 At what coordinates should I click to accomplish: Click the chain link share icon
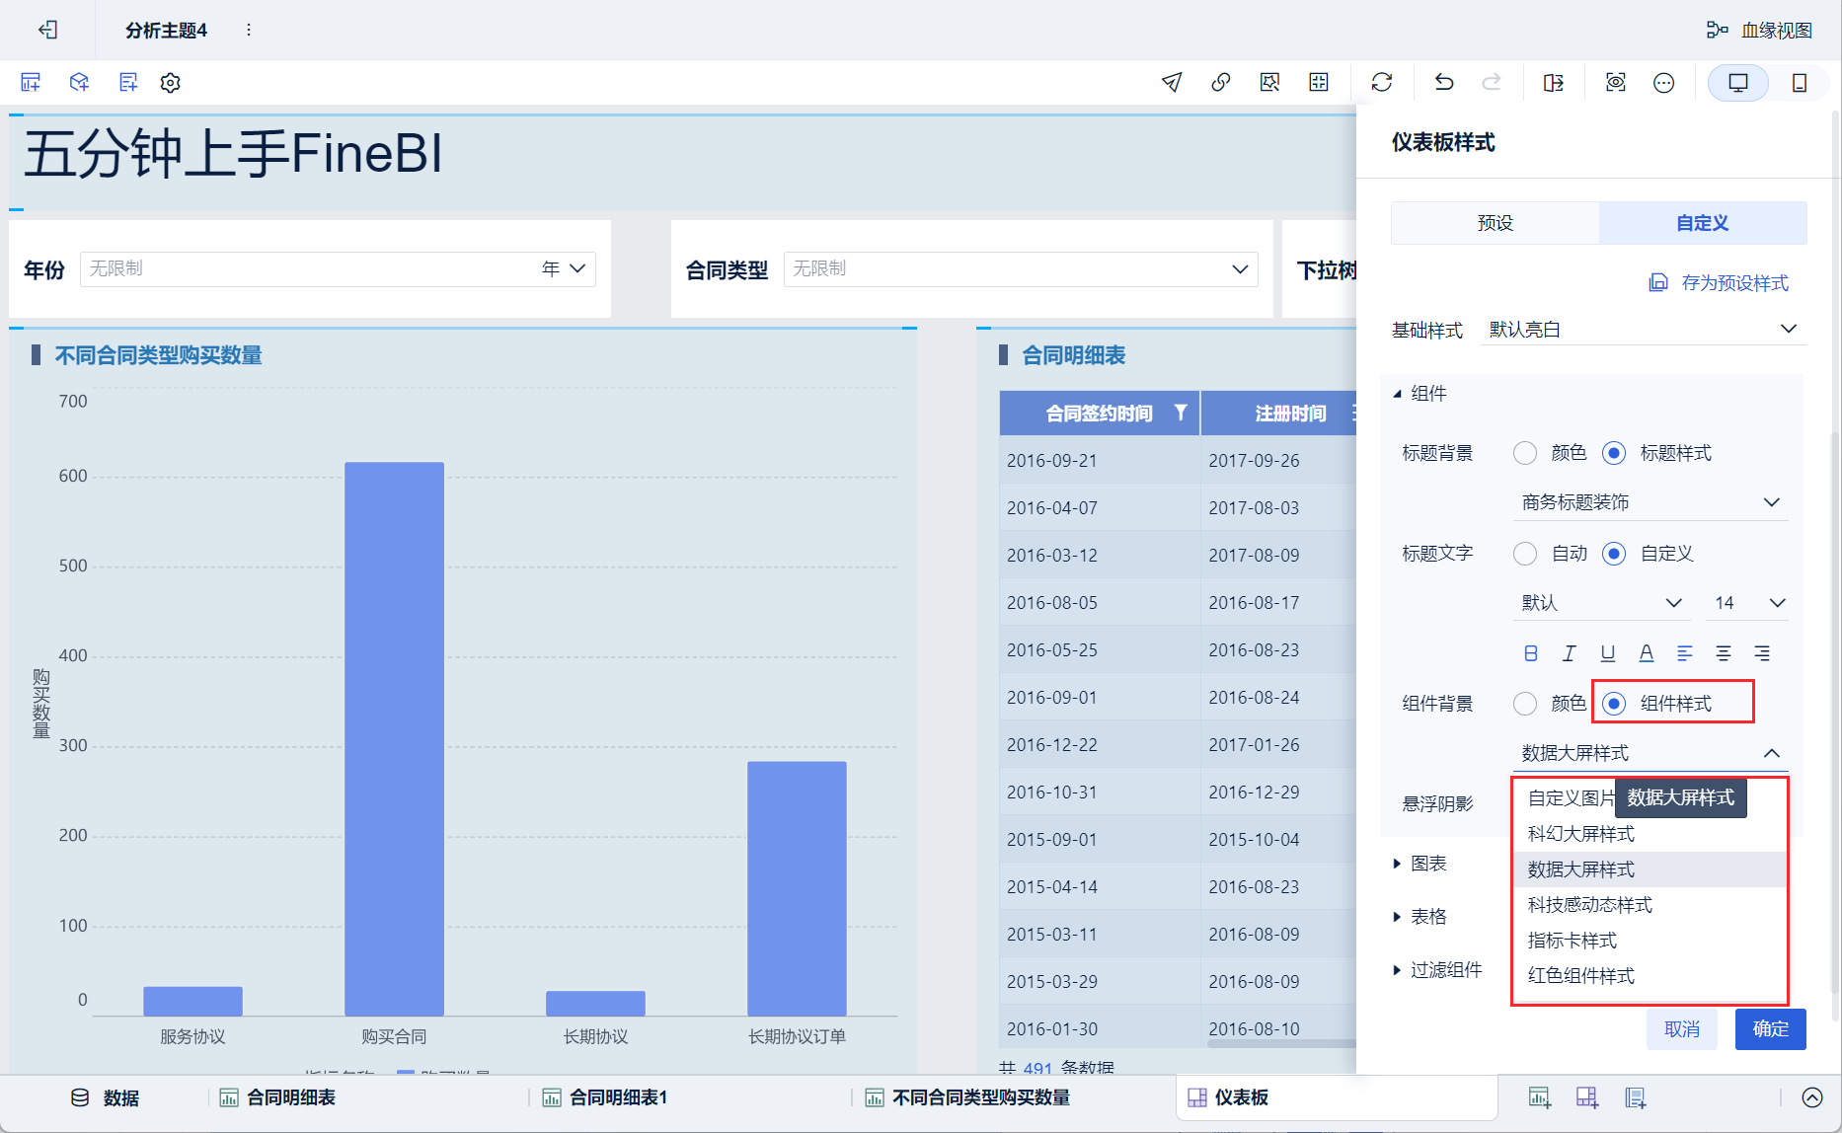point(1221,82)
